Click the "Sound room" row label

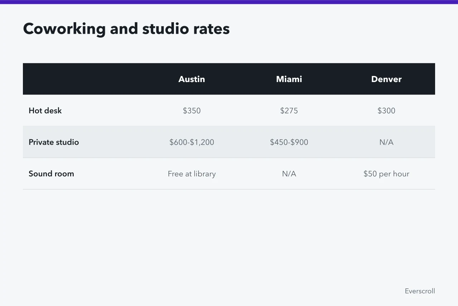tap(51, 174)
